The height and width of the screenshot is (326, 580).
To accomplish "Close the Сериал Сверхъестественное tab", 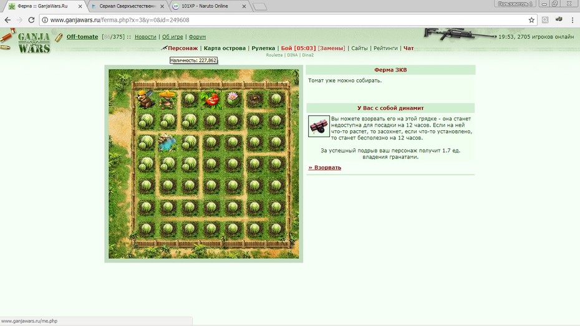I will pos(162,6).
